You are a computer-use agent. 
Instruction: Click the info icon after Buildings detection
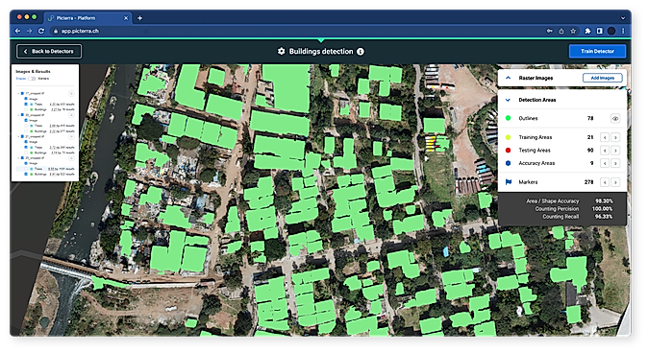361,51
